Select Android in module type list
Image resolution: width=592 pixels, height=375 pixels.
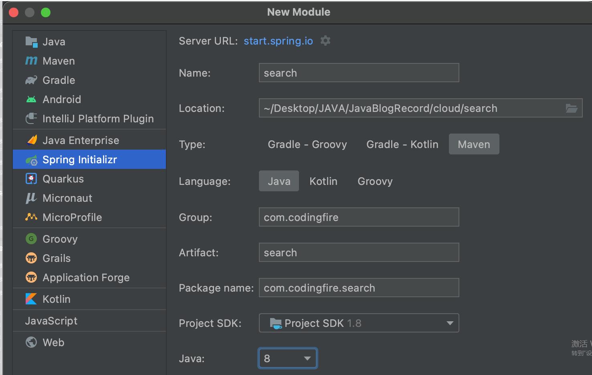pyautogui.click(x=89, y=99)
